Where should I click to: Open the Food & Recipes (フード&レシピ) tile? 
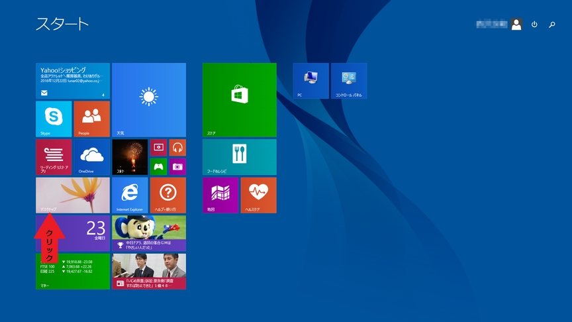(239, 157)
